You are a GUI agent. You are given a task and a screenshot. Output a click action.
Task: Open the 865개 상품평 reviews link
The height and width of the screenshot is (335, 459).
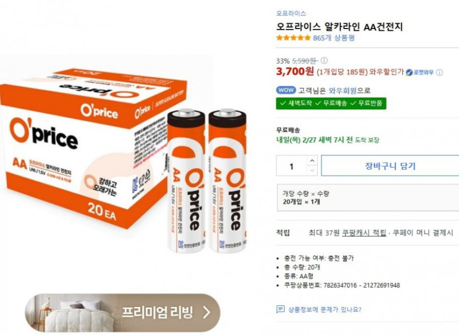pyautogui.click(x=334, y=38)
